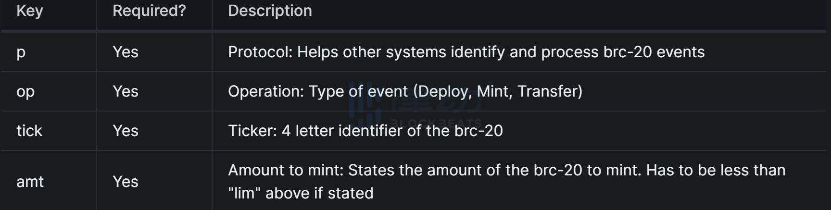The width and height of the screenshot is (831, 210).
Task: Click the 'Amount to mint' description line
Action: (506, 170)
